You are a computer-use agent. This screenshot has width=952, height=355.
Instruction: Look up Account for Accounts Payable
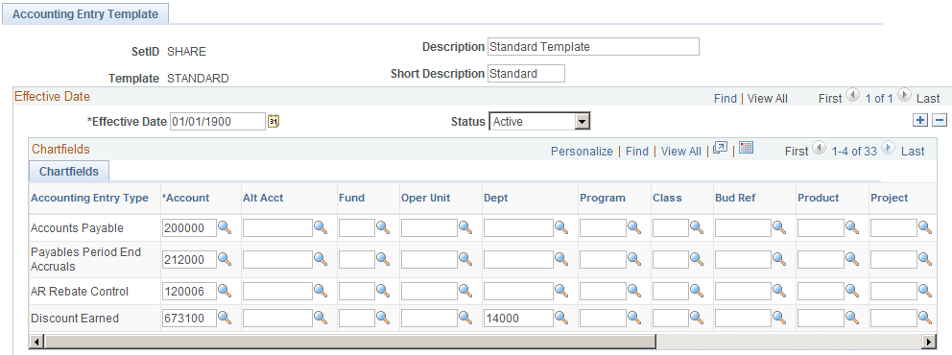click(x=226, y=227)
